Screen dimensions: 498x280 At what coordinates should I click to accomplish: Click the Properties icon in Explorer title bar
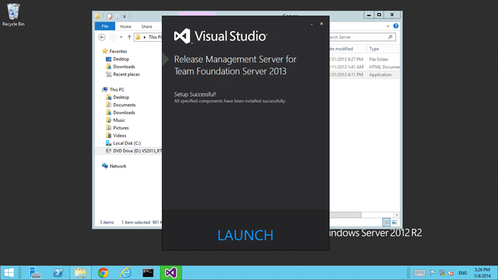[110, 16]
